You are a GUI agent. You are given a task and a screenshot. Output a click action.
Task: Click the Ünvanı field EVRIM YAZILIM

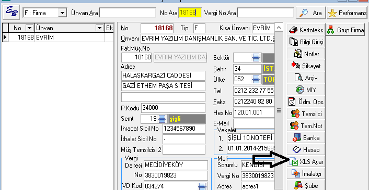(207, 39)
